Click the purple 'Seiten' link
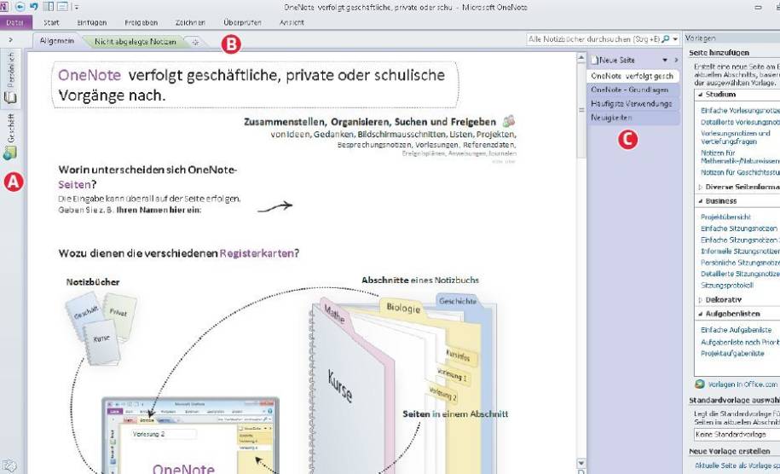 click(x=75, y=184)
